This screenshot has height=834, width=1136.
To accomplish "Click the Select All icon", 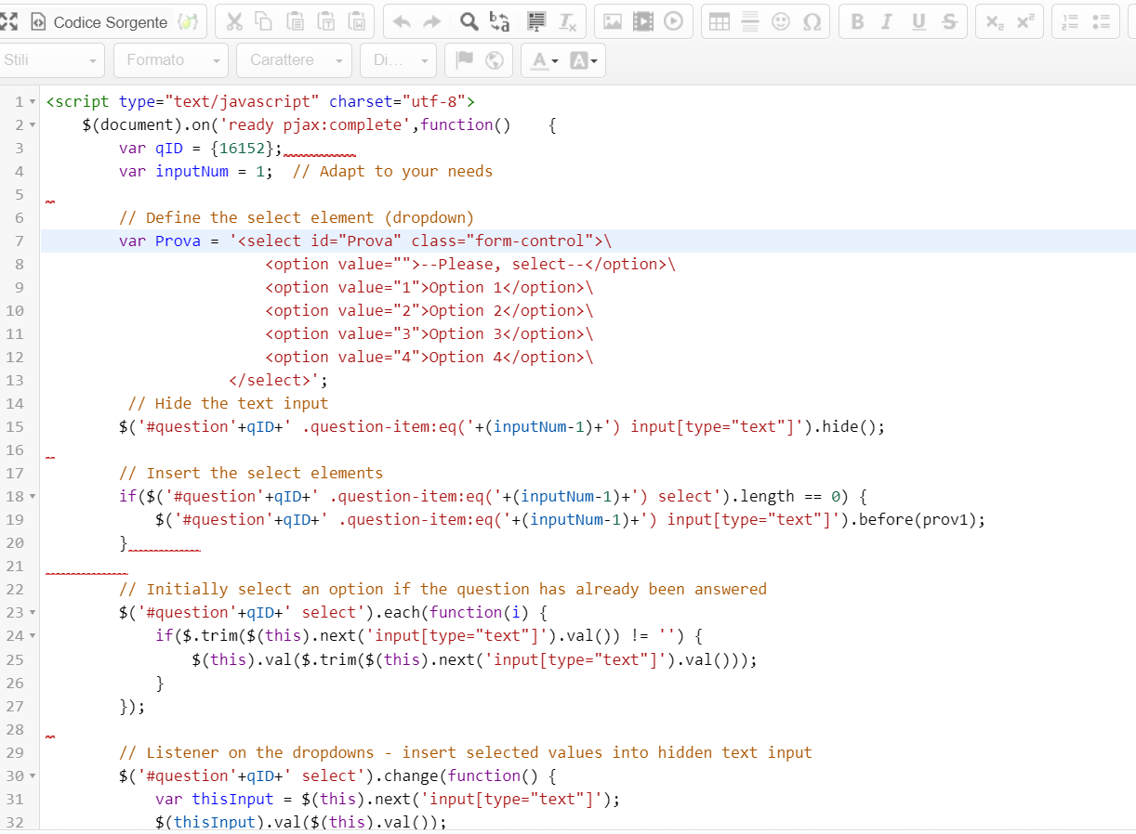I will [x=535, y=21].
